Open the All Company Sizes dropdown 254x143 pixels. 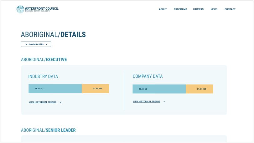36,44
